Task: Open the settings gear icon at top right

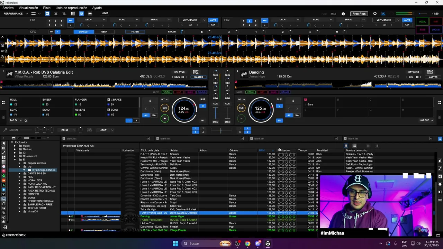Action: (x=375, y=14)
